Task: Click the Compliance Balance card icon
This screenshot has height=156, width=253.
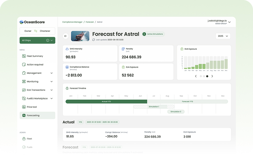Action: [67, 67]
